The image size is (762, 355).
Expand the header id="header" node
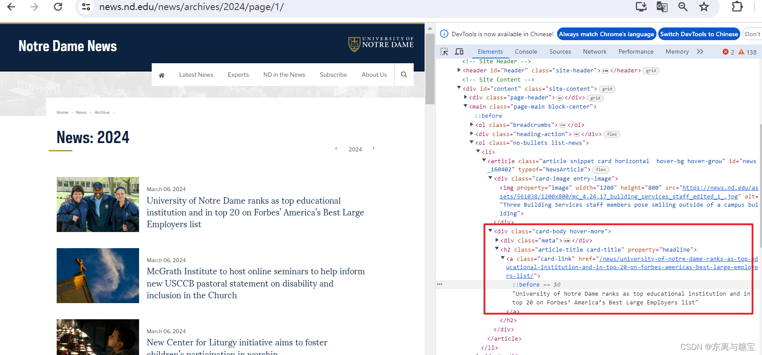click(x=459, y=70)
